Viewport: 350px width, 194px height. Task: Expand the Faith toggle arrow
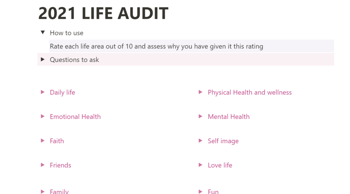[x=42, y=141]
